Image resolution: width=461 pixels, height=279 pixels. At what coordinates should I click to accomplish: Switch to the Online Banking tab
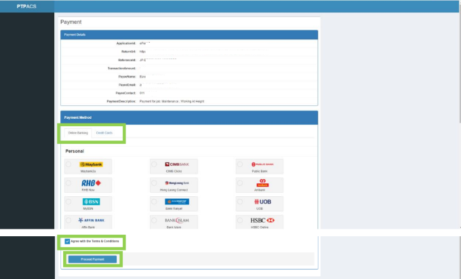pos(78,133)
